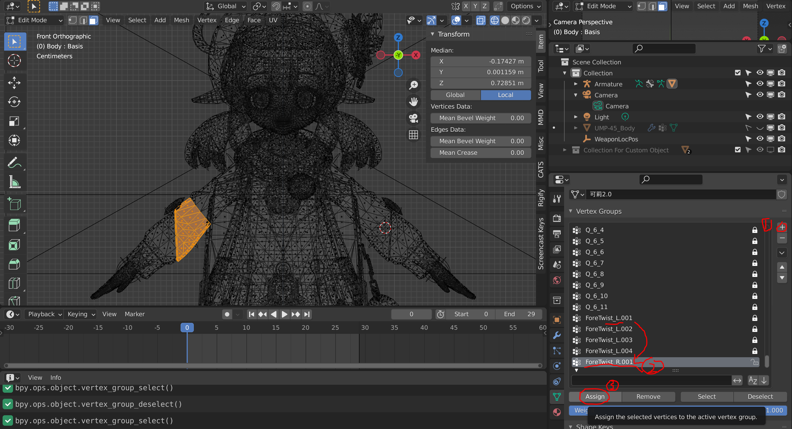Toggle visibility of Camera object

(760, 95)
